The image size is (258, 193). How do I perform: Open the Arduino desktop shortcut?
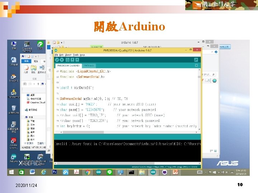[x=14, y=158]
